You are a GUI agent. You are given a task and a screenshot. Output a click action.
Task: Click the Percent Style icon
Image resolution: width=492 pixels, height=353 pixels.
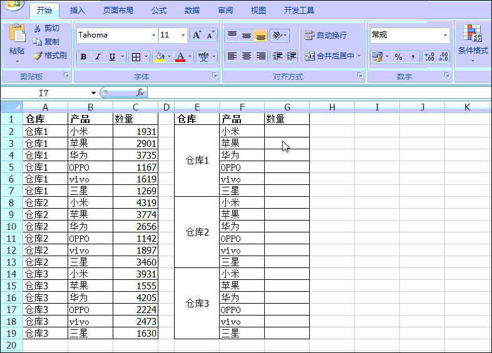point(399,57)
